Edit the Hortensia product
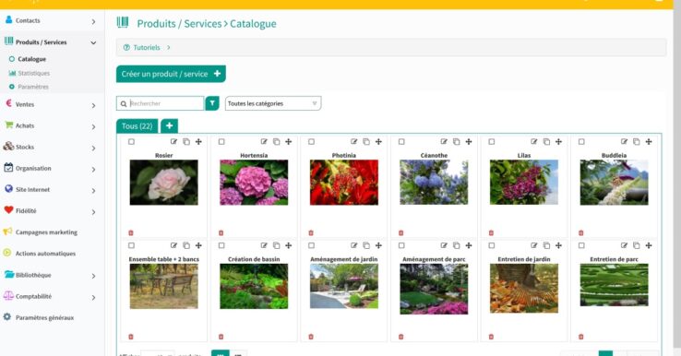The image size is (681, 356). pyautogui.click(x=264, y=141)
